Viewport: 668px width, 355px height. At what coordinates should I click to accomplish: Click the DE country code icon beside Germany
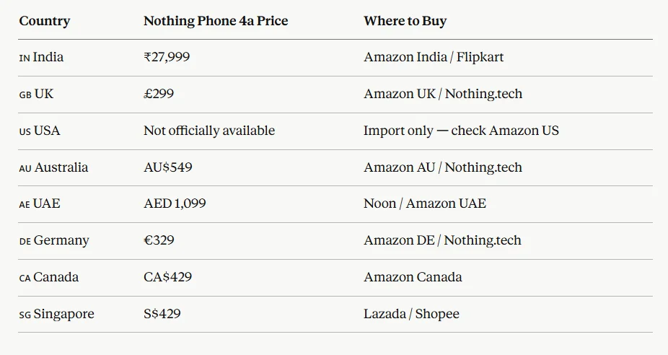pyautogui.click(x=25, y=242)
